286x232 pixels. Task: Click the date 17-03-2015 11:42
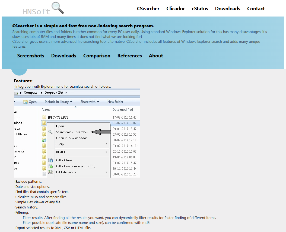click(125, 117)
